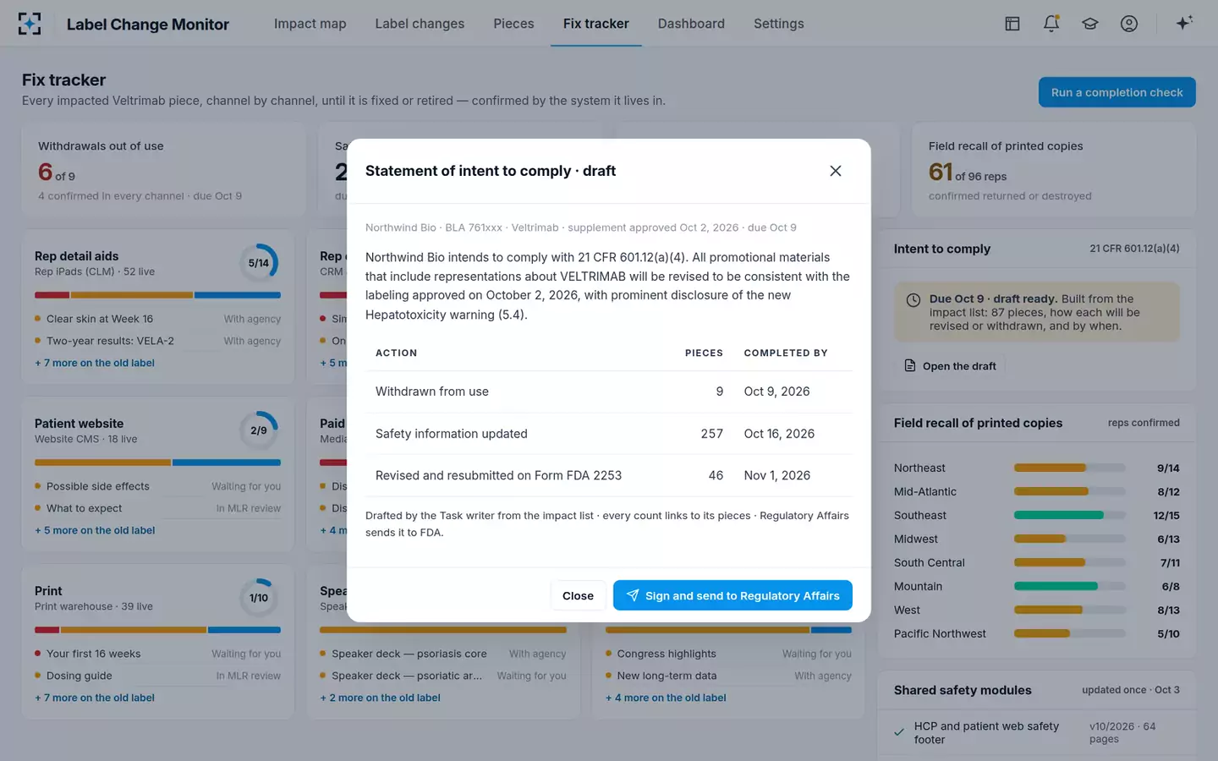Open the layout panel icon in header
Viewport: 1218px width, 761px height.
click(x=1012, y=24)
